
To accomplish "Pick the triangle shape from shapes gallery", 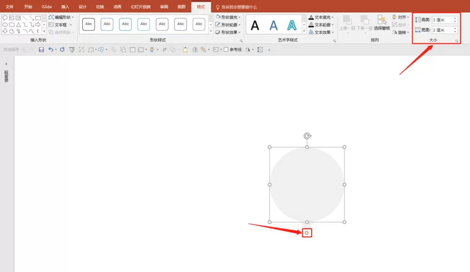I will 18,24.
